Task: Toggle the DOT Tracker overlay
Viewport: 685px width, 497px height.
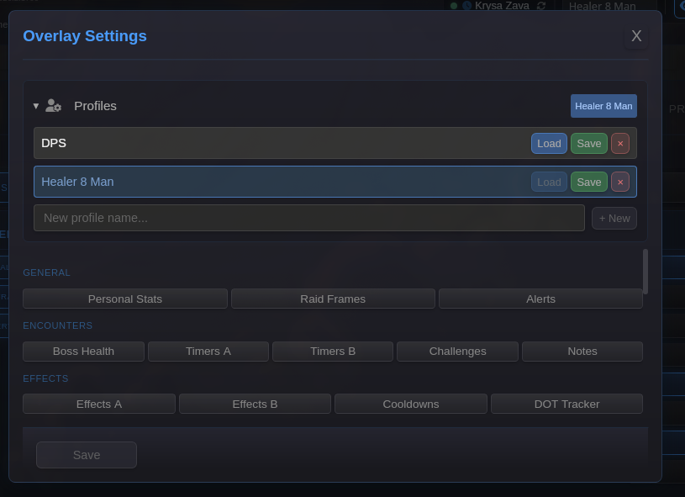Action: point(566,404)
